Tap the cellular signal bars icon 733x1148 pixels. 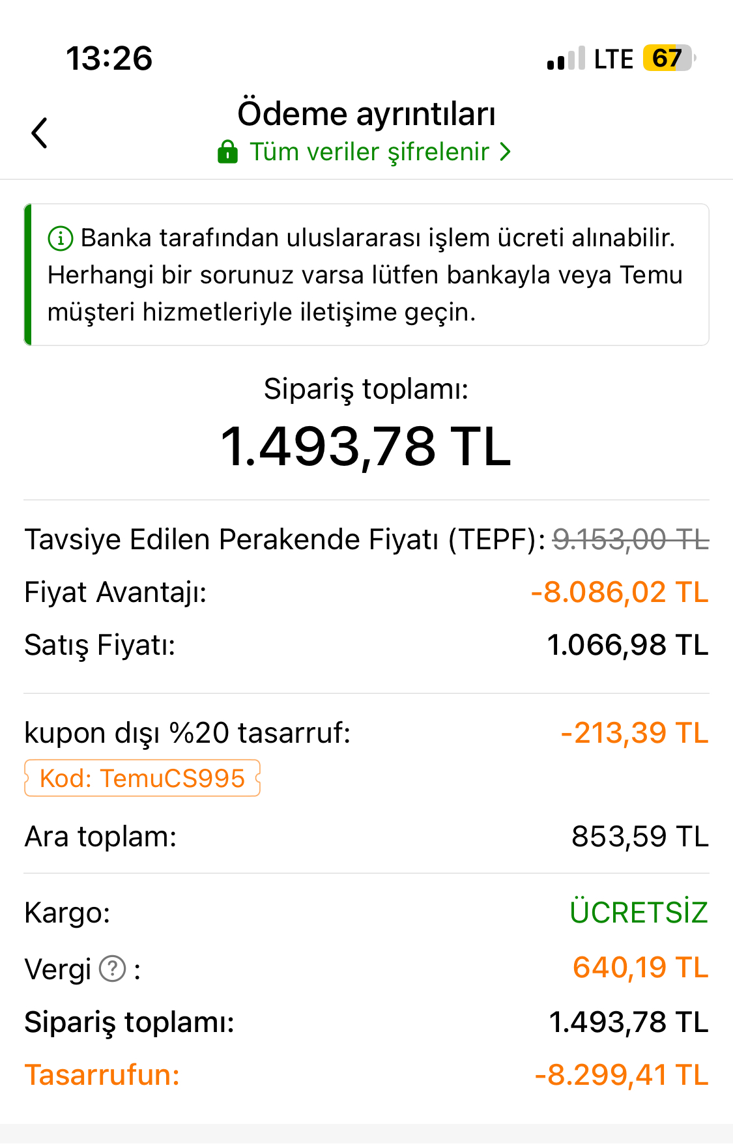(566, 59)
